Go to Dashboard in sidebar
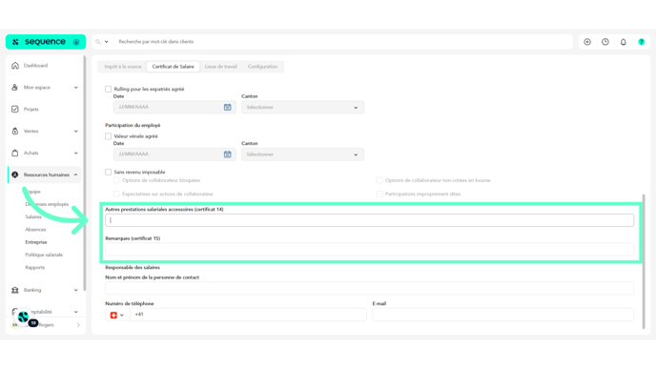 [35, 66]
